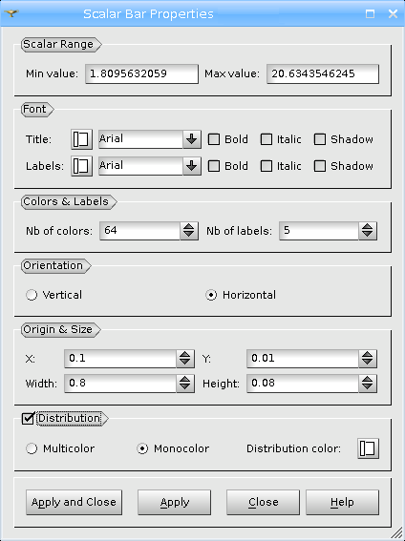Click the Width spinner arrows
Viewport: 405px width, 541px height.
coord(185,384)
